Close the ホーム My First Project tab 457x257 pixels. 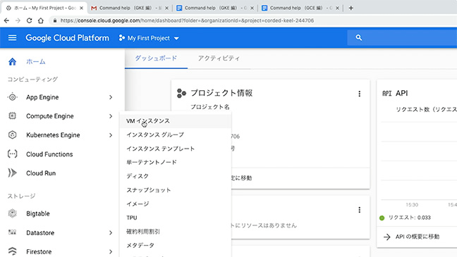coord(82,8)
